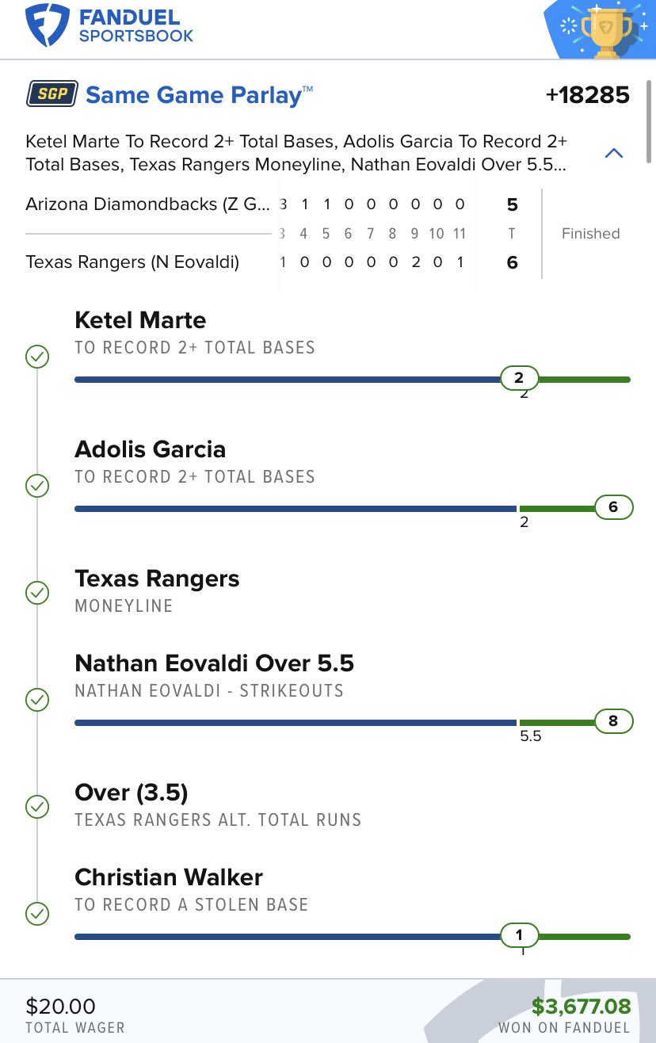Click the Finished game status label

click(x=590, y=234)
